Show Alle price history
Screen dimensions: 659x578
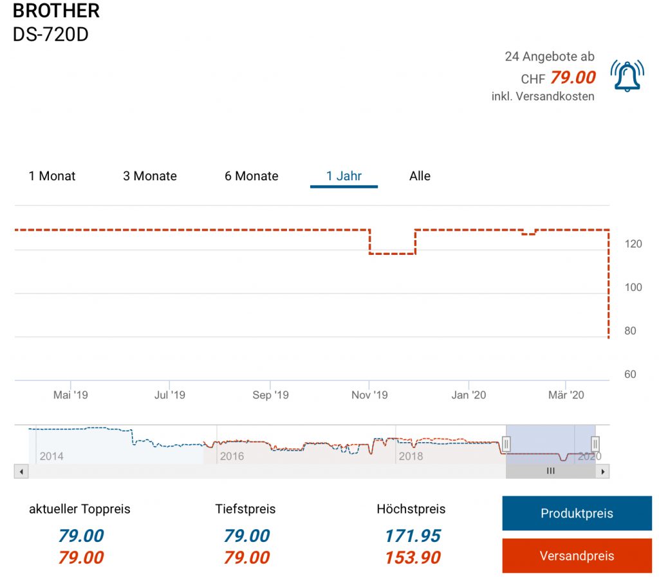click(x=420, y=176)
